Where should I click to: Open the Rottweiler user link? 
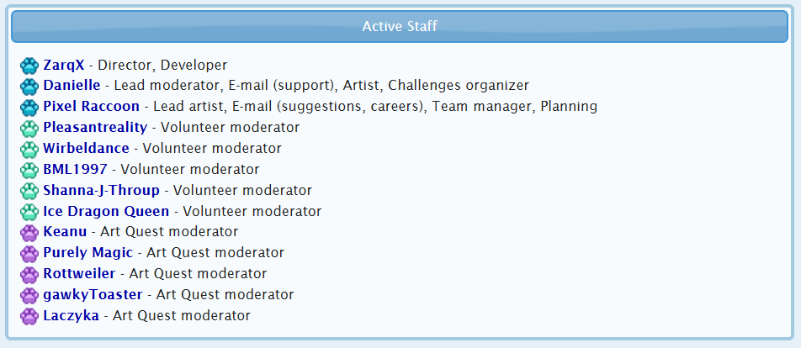point(79,273)
